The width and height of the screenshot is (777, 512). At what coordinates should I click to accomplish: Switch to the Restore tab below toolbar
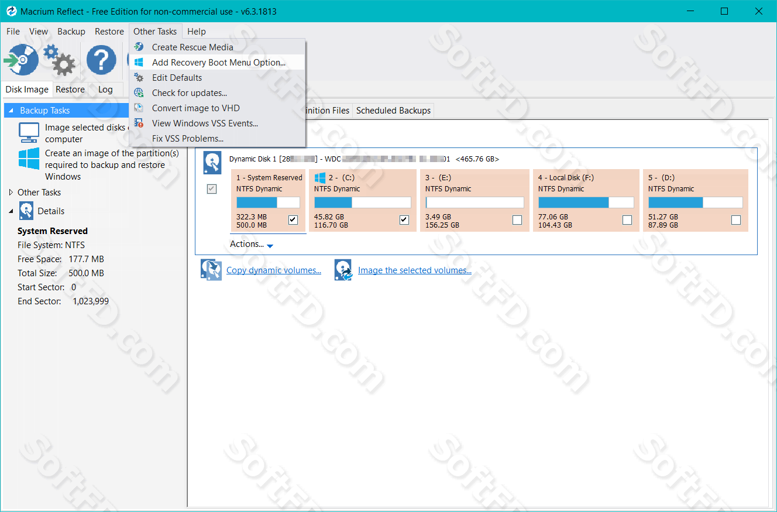coord(70,90)
